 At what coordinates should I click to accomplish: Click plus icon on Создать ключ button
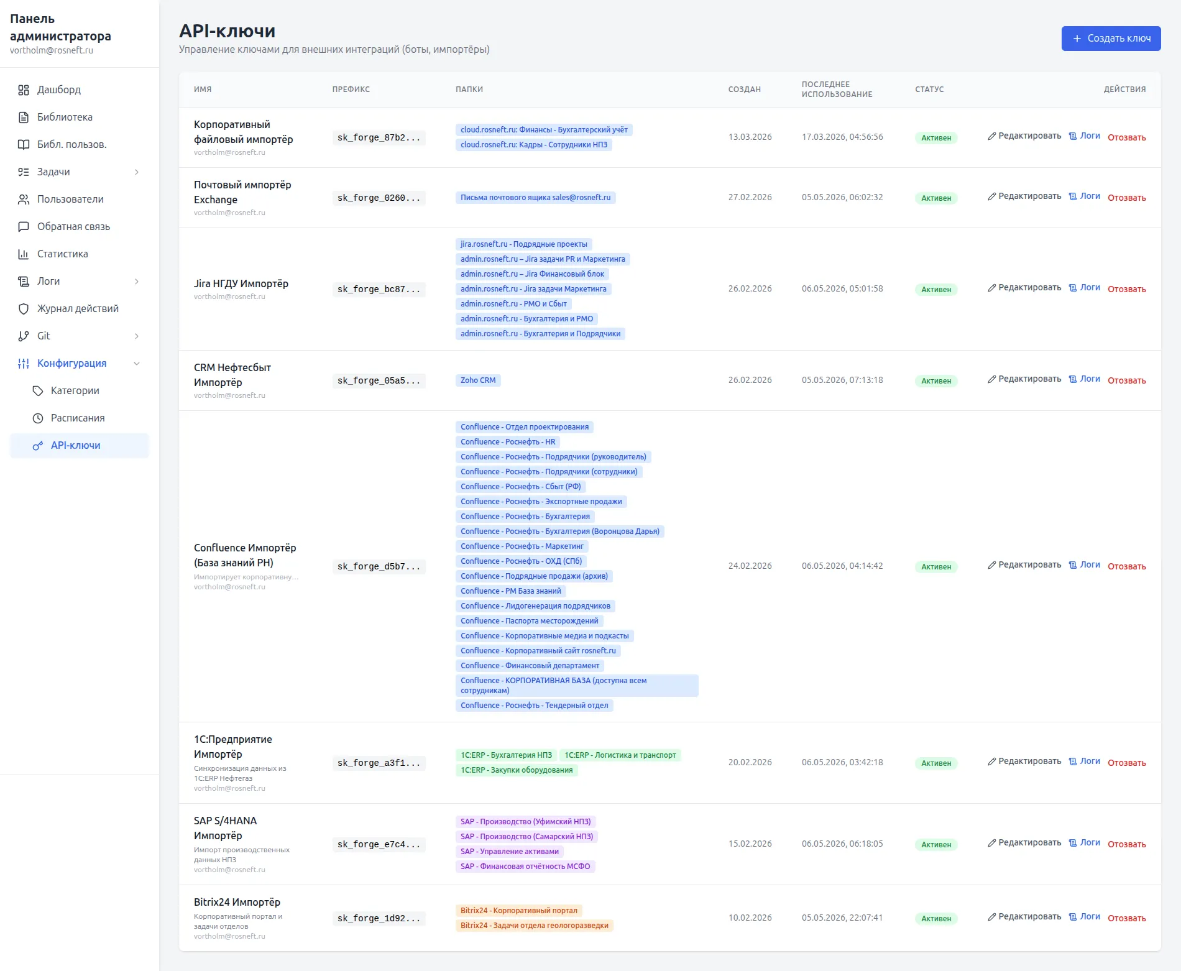point(1077,39)
